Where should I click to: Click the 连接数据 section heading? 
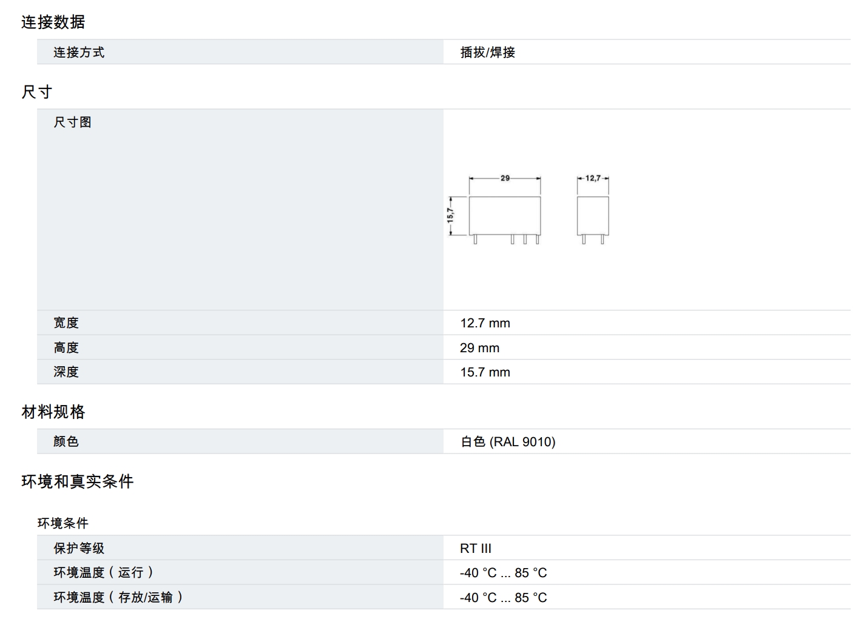pos(53,22)
